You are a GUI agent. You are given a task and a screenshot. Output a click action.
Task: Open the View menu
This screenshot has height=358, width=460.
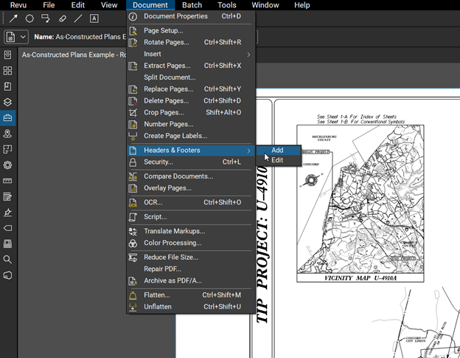[x=109, y=5]
